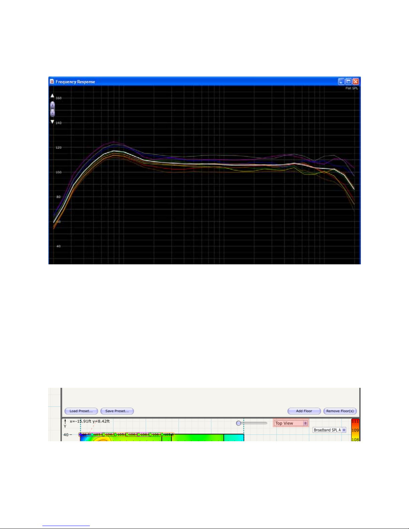Click the Save Preset... button

[117, 411]
